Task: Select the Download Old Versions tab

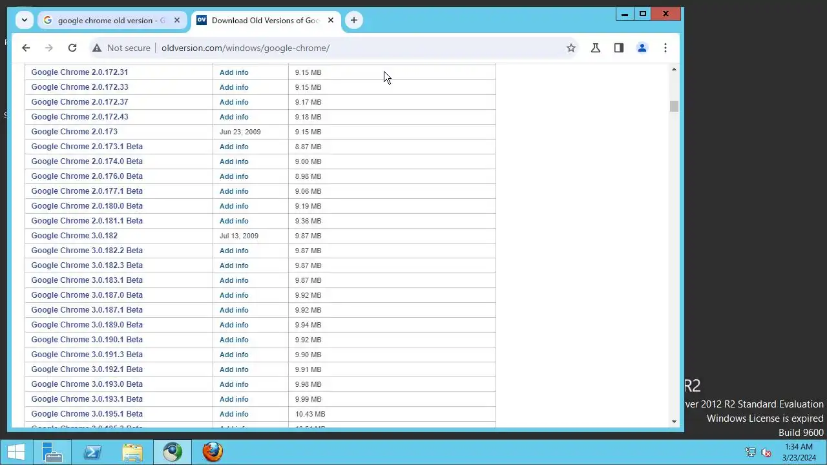Action: (266, 20)
